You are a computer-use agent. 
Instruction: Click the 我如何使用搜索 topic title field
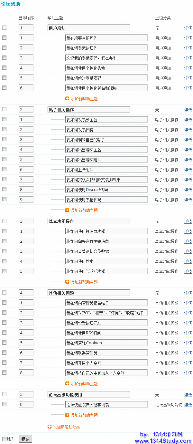click(106, 261)
